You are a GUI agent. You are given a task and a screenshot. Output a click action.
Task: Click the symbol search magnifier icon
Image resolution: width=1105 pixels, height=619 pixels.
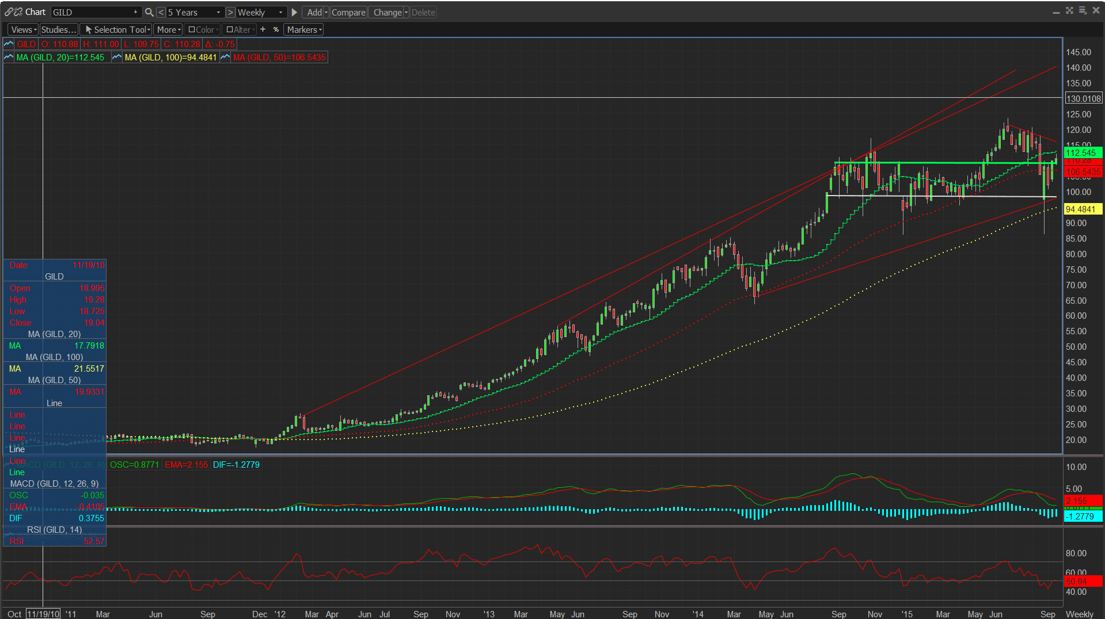point(149,12)
